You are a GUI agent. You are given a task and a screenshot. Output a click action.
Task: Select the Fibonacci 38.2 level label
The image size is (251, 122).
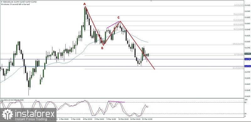point(239,29)
